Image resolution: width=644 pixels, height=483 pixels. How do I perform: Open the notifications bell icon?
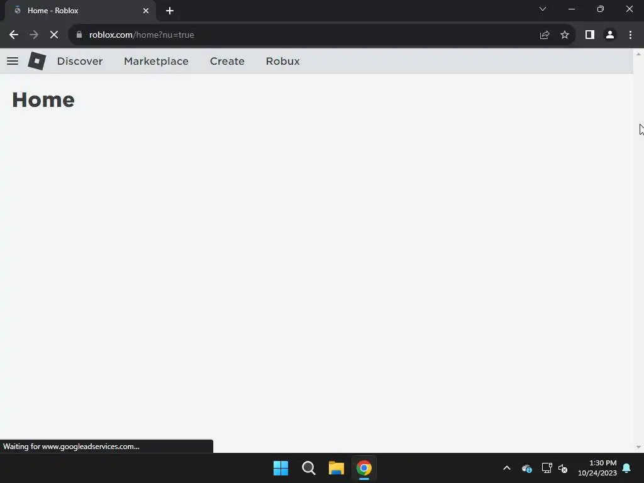(627, 468)
